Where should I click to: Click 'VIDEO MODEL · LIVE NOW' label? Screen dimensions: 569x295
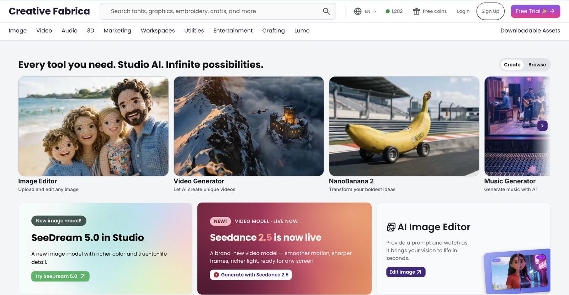266,221
